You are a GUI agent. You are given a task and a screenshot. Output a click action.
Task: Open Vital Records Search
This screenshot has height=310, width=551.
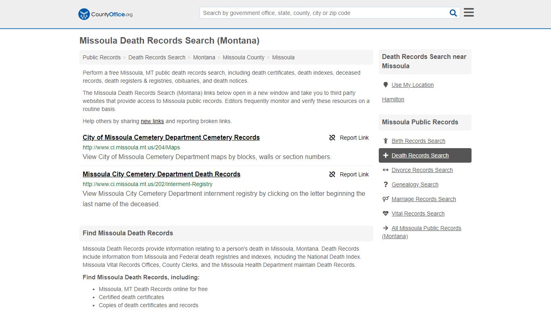point(418,214)
